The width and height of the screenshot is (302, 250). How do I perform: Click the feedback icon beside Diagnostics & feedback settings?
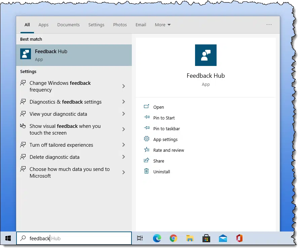[23, 102]
